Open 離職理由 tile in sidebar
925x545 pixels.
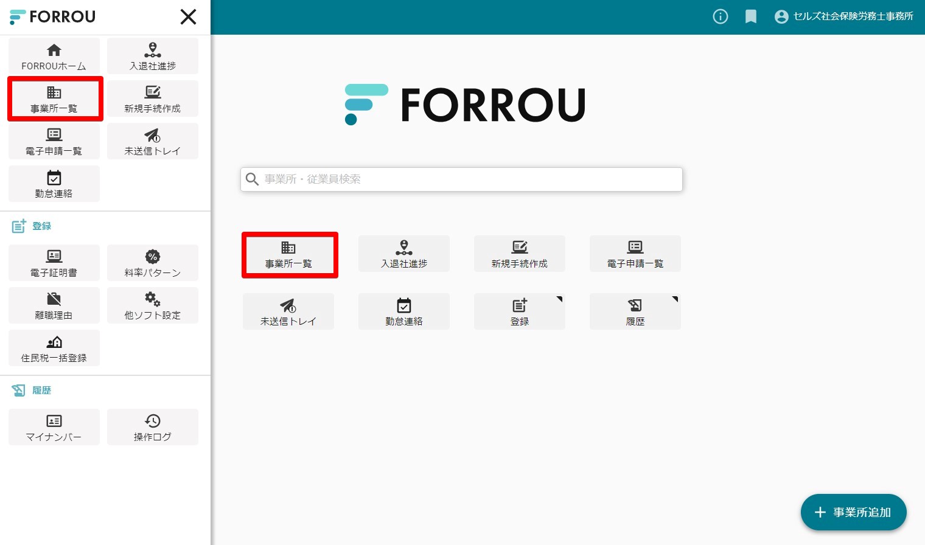[x=54, y=305]
